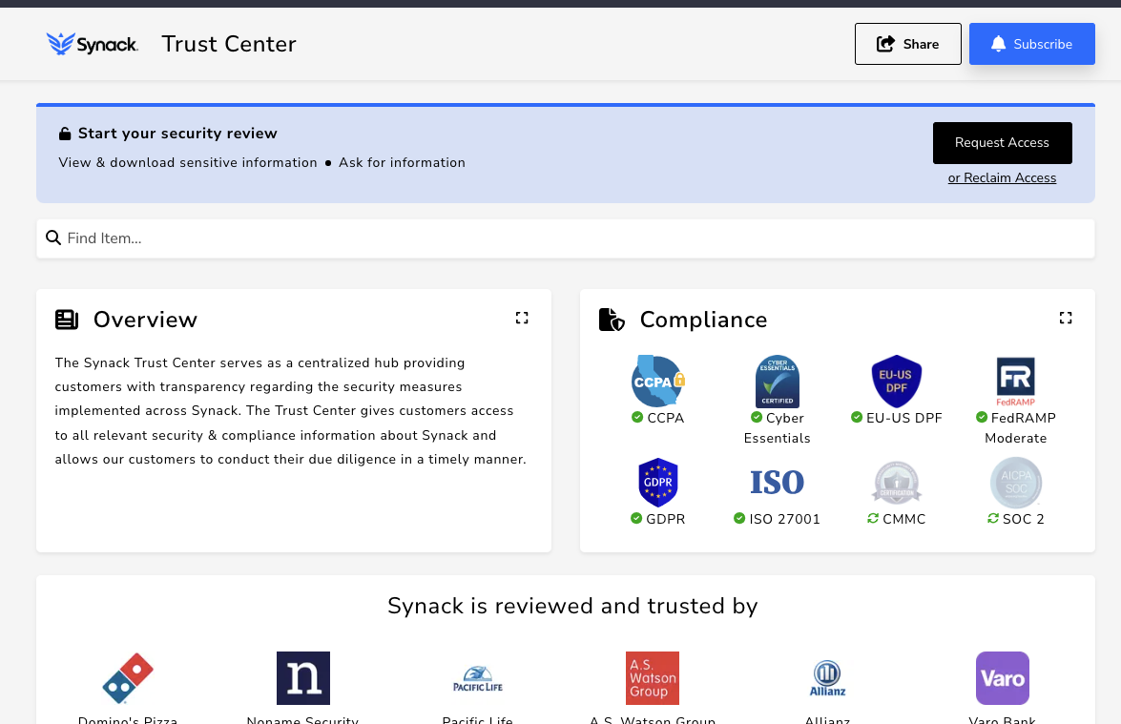Click the Varo Bank logo

click(1002, 677)
